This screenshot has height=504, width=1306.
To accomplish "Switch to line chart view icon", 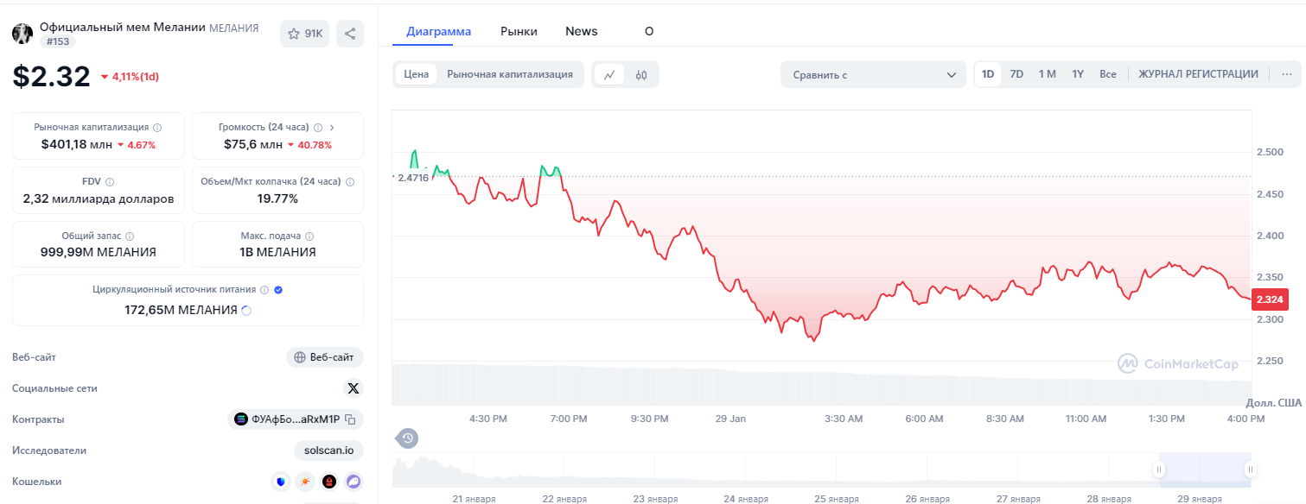I will (x=609, y=74).
